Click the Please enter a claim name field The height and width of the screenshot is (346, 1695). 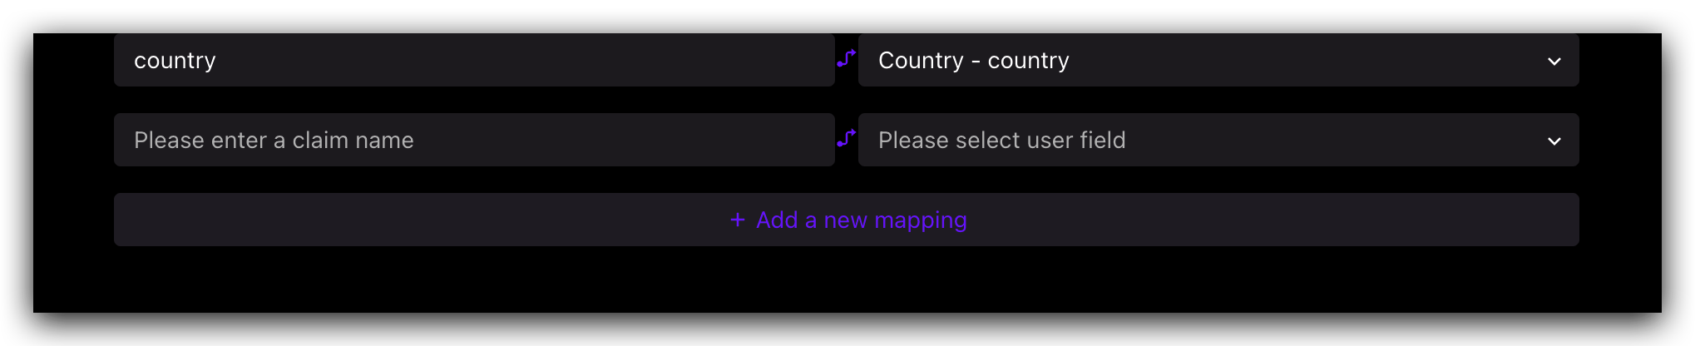click(x=473, y=140)
